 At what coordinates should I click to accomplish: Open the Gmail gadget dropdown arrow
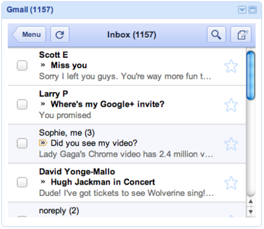(x=242, y=10)
